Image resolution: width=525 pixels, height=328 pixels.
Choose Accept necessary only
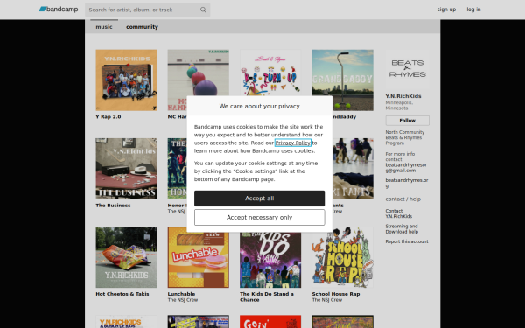tap(260, 217)
